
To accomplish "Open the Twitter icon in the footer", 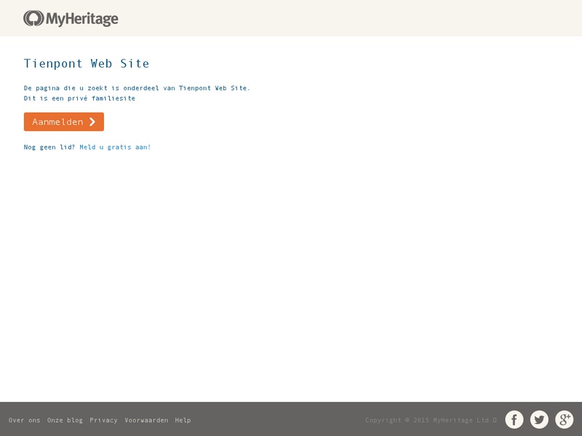I will coord(539,419).
